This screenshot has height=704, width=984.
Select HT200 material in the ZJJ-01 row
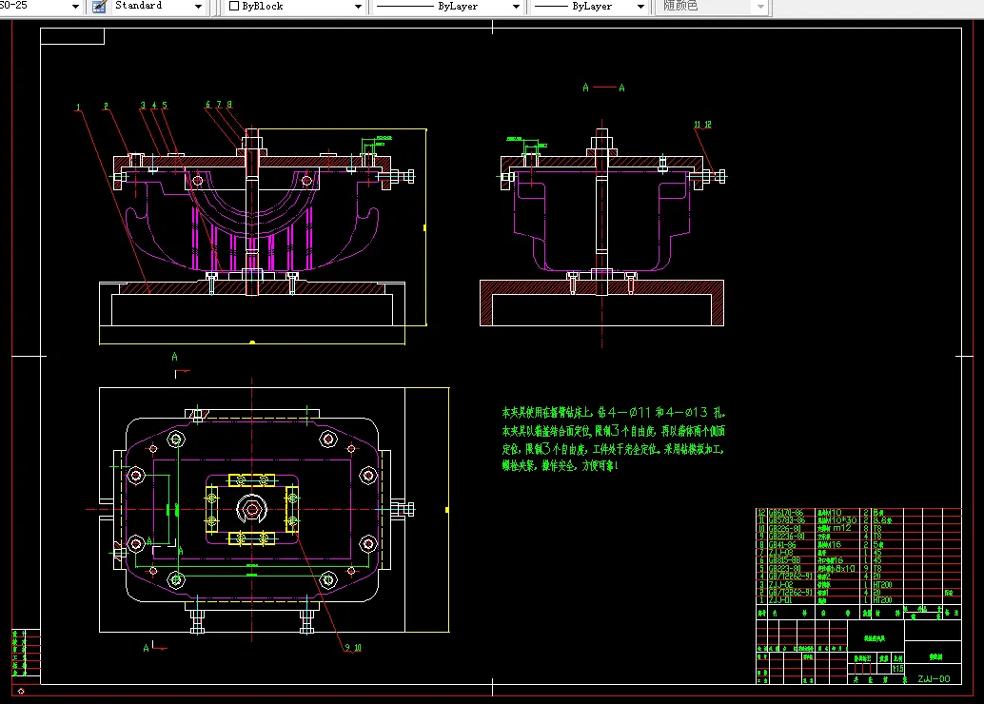882,600
